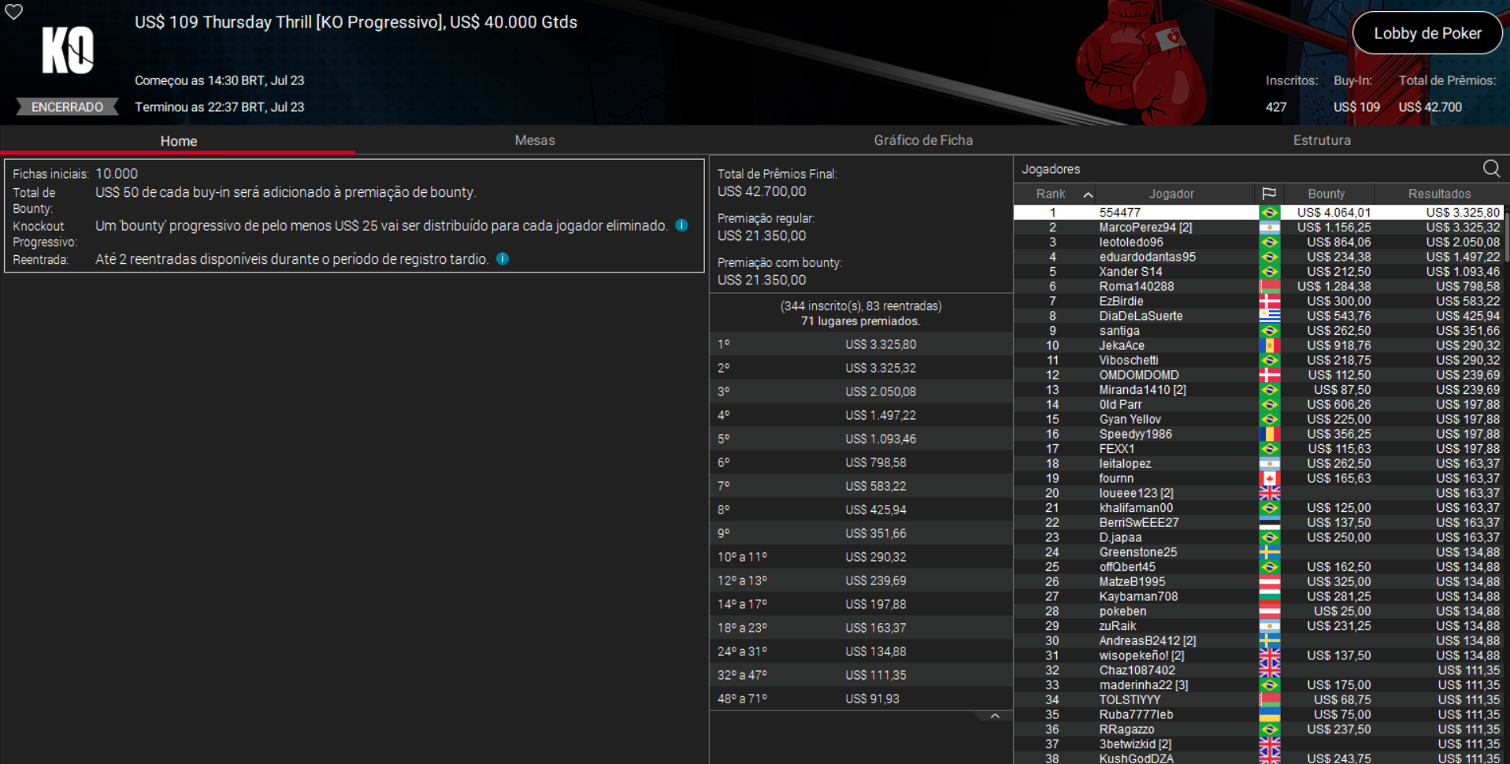This screenshot has height=764, width=1510.
Task: Select player RRagazzo row
Action: 1258,729
